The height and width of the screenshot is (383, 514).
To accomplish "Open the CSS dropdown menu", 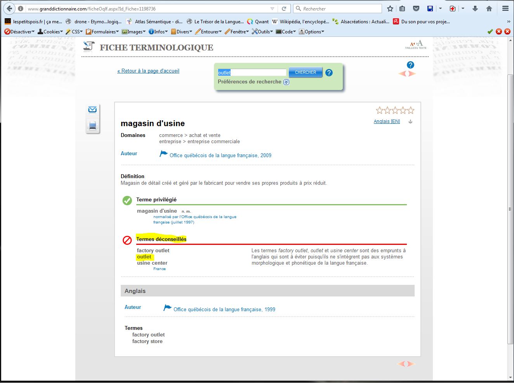I will (74, 32).
